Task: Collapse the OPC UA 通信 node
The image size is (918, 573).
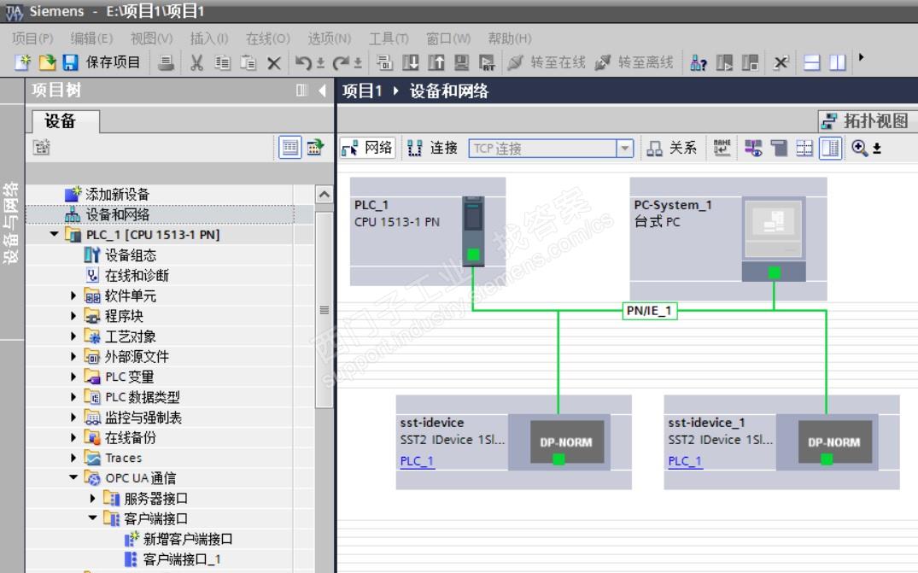Action: pyautogui.click(x=73, y=477)
